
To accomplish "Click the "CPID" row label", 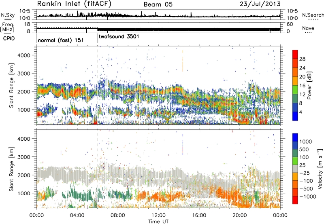I will pos(9,38).
